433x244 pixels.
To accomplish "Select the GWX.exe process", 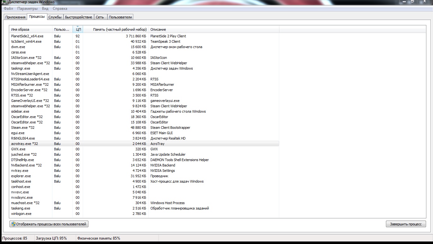I will [x=144, y=149].
